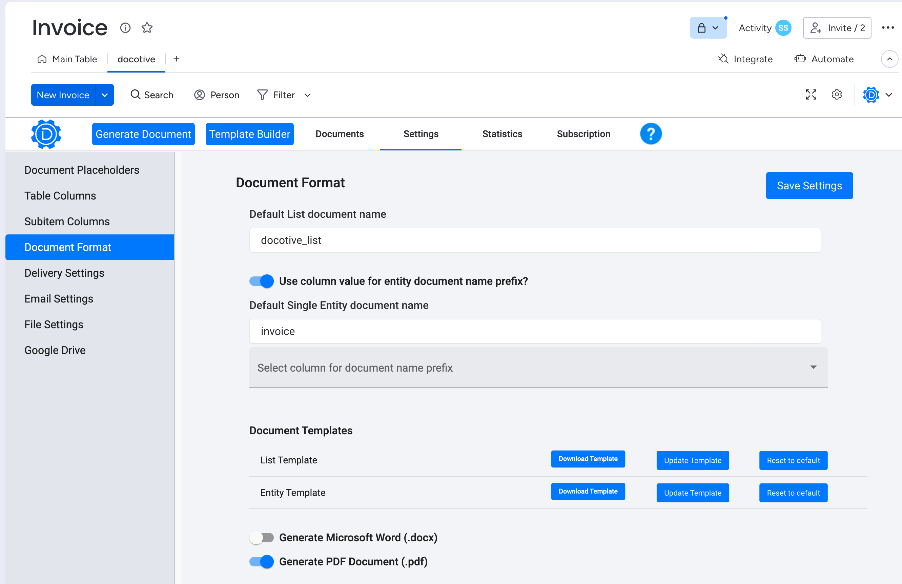Disable Generate PDF Document (.pdf)
902x584 pixels.
click(262, 562)
